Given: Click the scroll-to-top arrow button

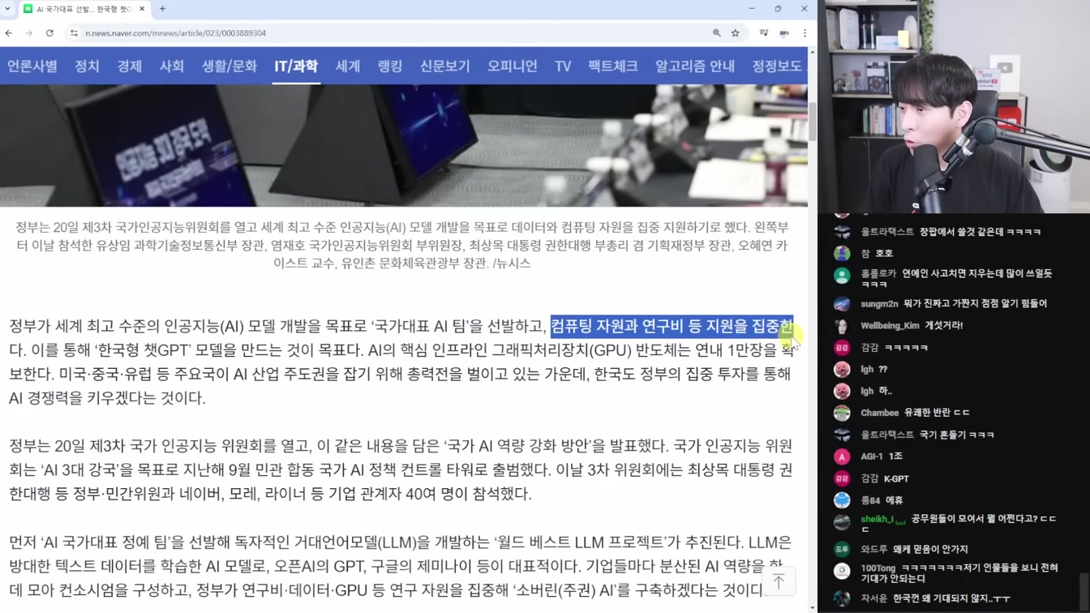Looking at the screenshot, I should 779,581.
